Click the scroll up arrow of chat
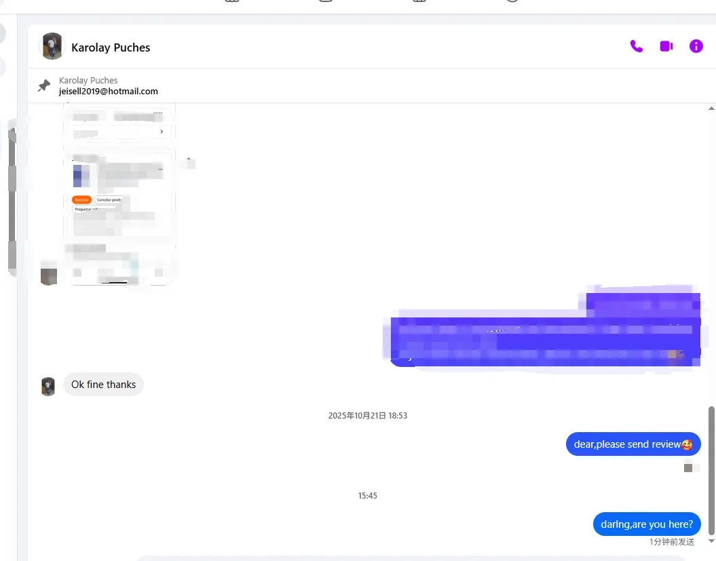This screenshot has height=561, width=716. (x=711, y=109)
